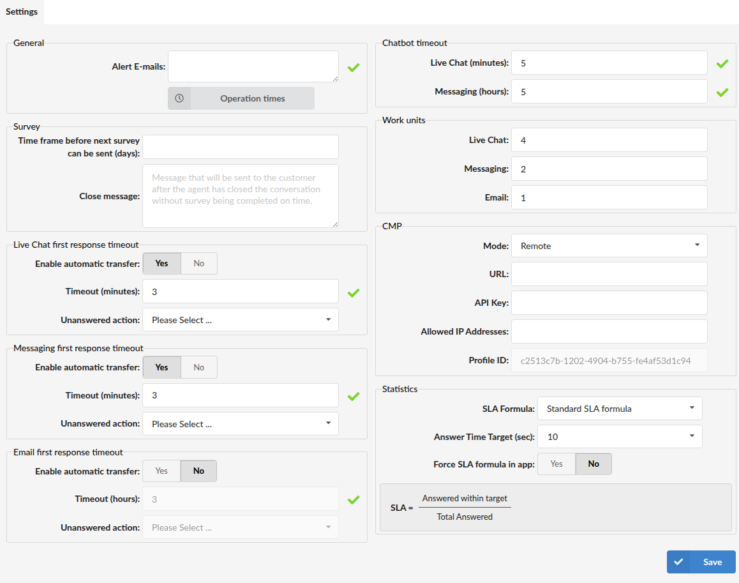Click green checkmark beside Live Chat Timeout (minutes)
This screenshot has width=739, height=583.
pos(354,293)
